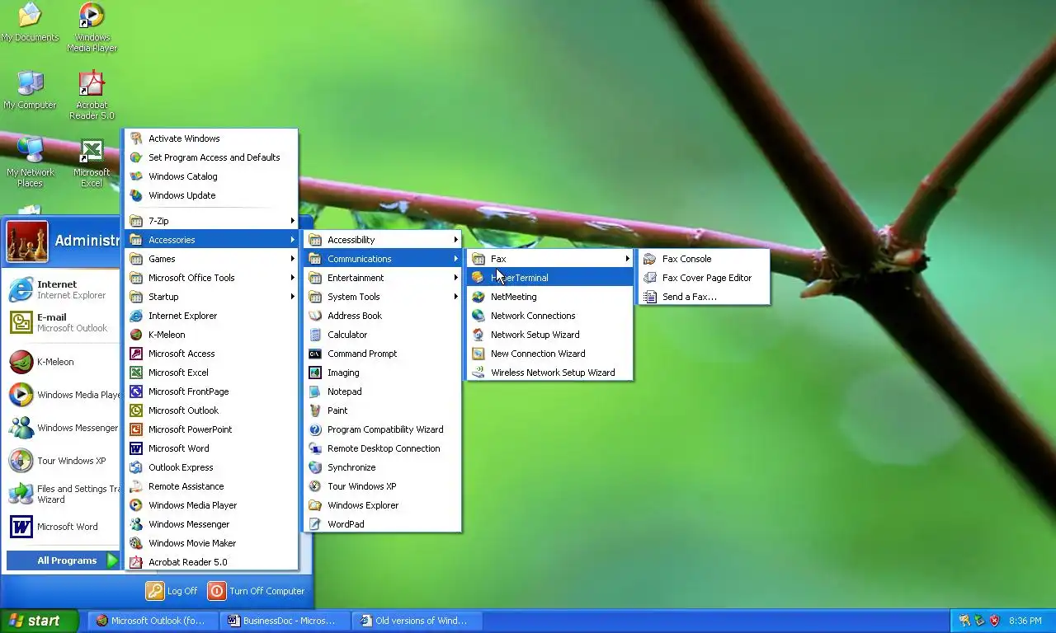Image resolution: width=1056 pixels, height=633 pixels.
Task: Open Program Compatibility Wizard
Action: click(382, 429)
